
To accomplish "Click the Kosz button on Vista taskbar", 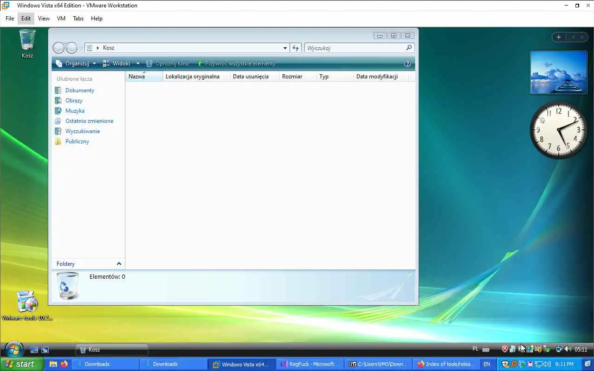I will 112,350.
